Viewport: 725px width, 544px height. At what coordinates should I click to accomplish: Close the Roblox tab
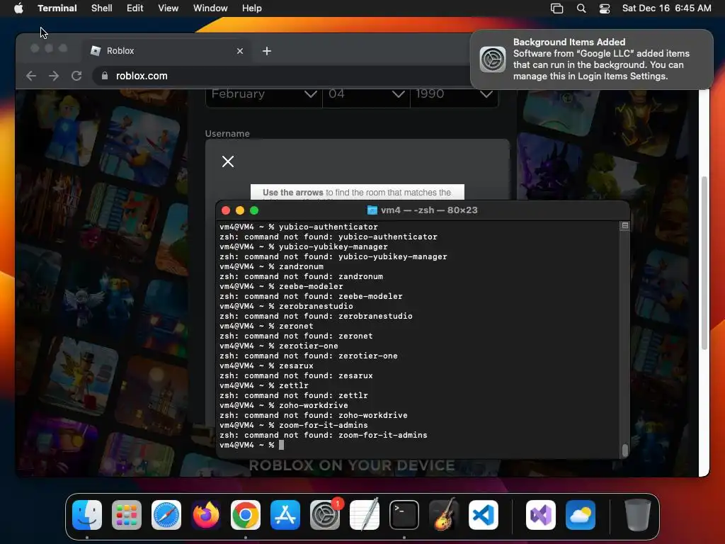click(240, 51)
